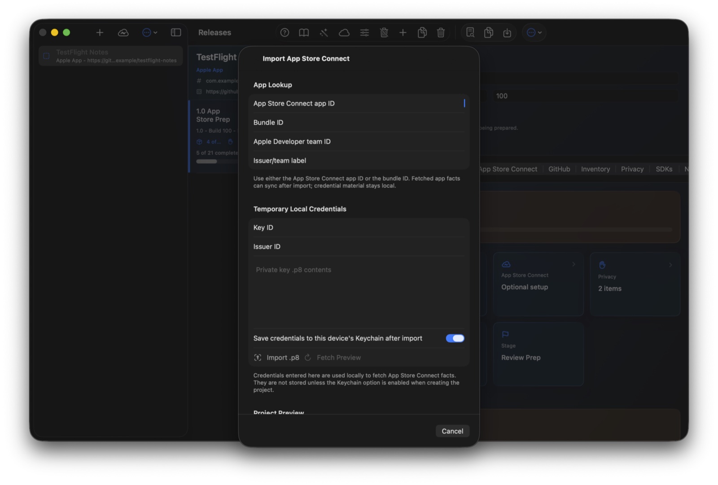Click the document search icon
718x485 pixels.
[470, 32]
